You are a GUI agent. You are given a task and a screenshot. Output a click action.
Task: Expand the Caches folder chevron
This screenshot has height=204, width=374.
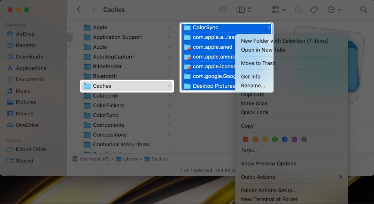(x=169, y=86)
